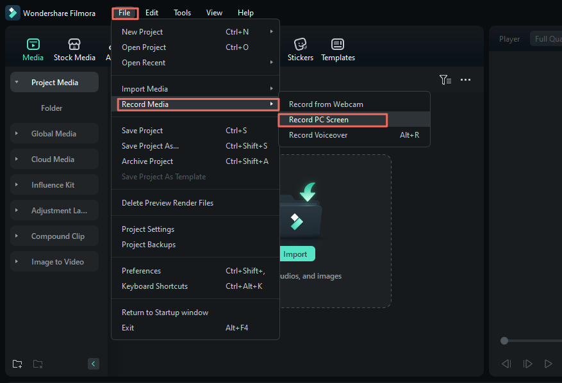
Task: Select the Cloud Media category
Action: click(54, 159)
